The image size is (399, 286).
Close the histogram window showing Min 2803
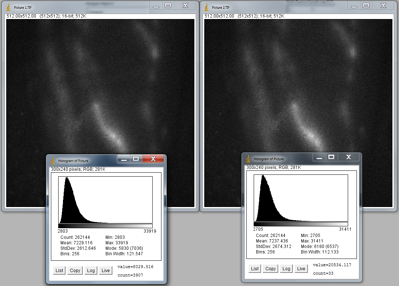point(153,159)
